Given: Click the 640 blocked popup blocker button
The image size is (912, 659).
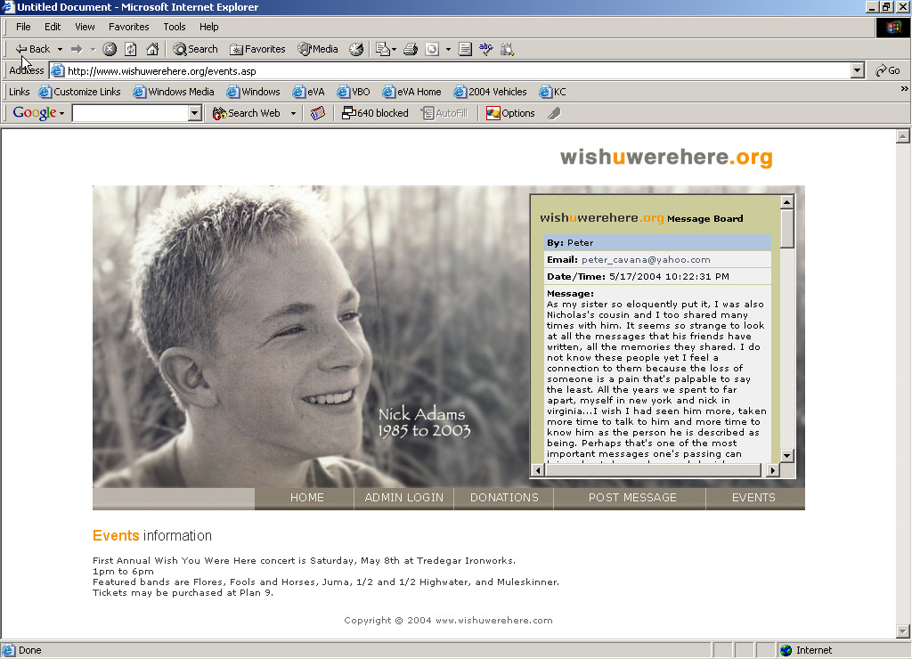Looking at the screenshot, I should 375,113.
